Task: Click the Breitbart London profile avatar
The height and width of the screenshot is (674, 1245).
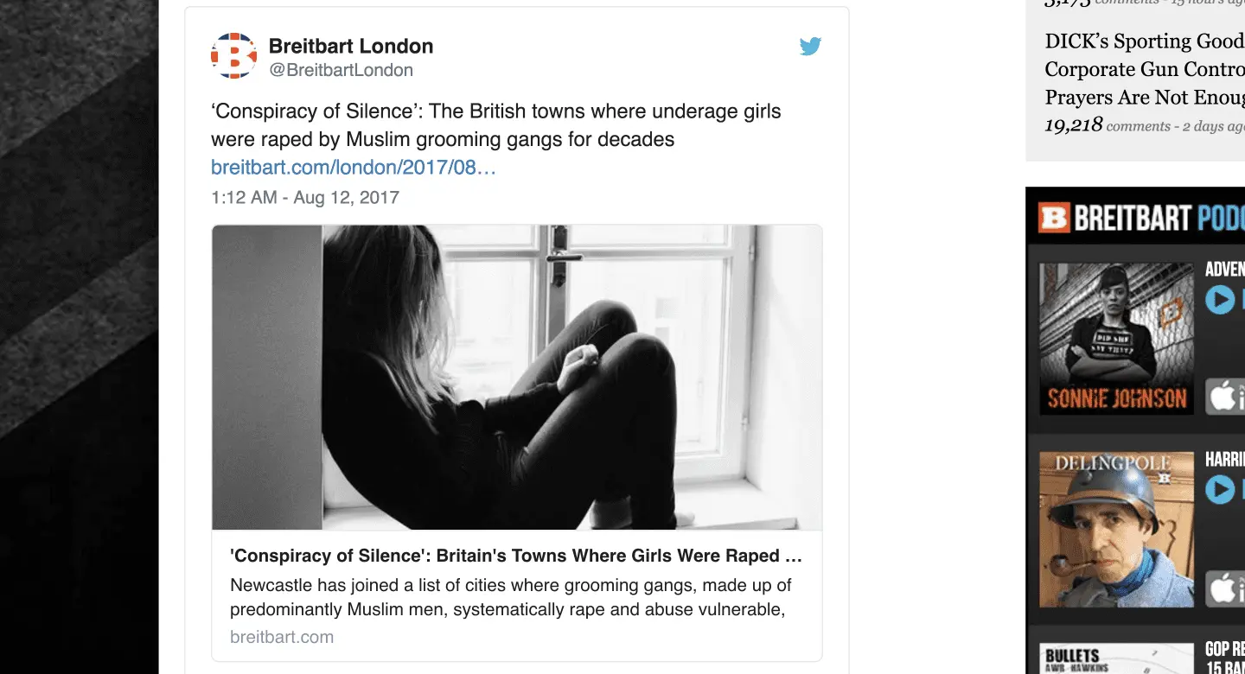Action: 233,56
